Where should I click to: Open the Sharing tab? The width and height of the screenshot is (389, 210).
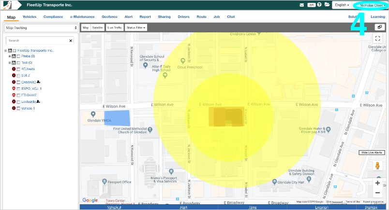coord(164,16)
